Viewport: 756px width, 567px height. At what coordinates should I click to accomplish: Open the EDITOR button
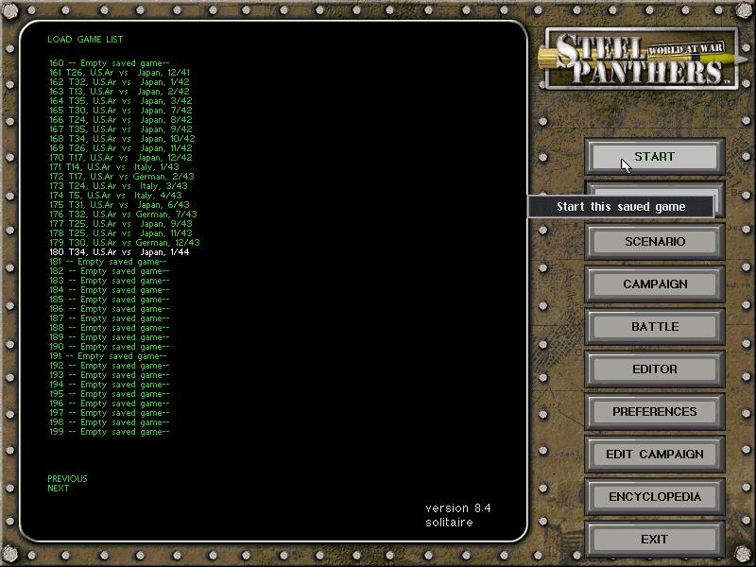(654, 369)
